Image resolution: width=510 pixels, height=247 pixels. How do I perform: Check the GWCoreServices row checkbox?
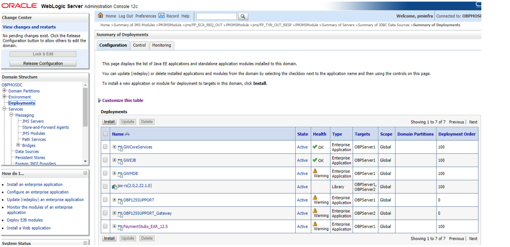[x=105, y=147]
